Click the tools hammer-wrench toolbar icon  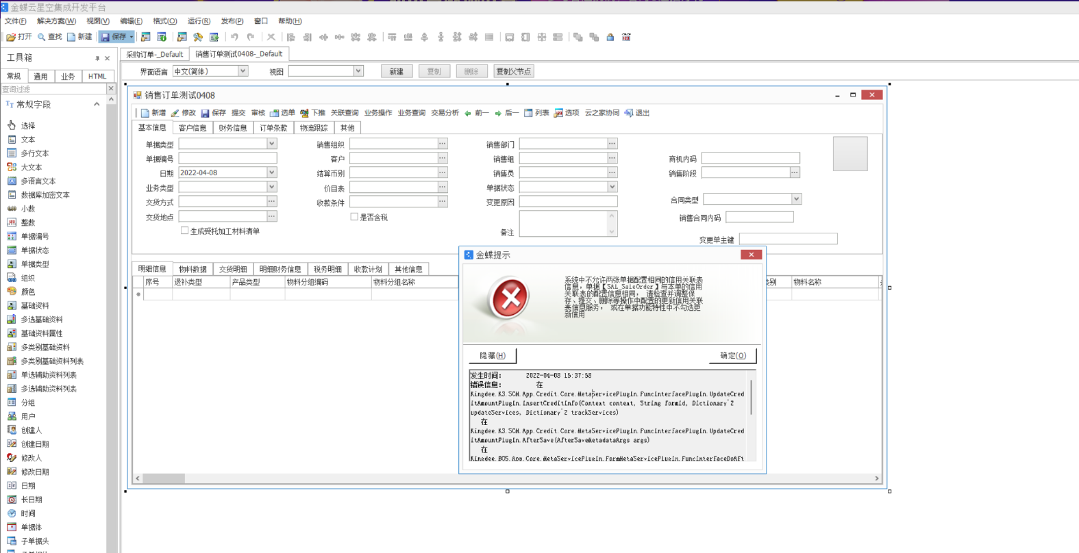pos(198,37)
